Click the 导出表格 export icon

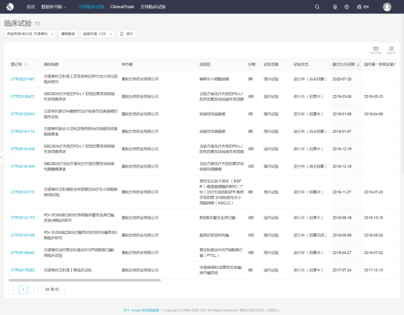click(x=376, y=50)
